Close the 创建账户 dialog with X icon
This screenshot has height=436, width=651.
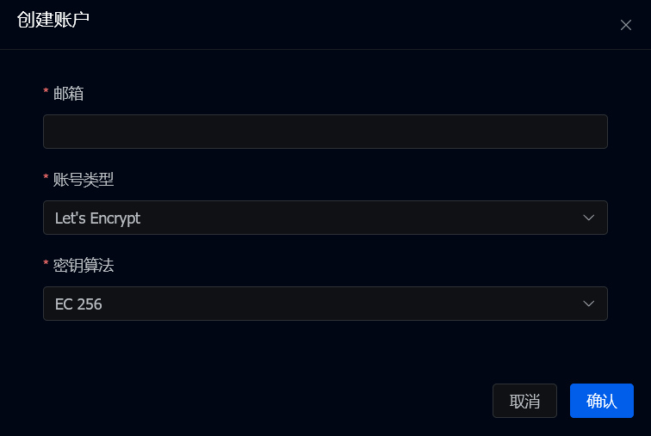pos(626,25)
